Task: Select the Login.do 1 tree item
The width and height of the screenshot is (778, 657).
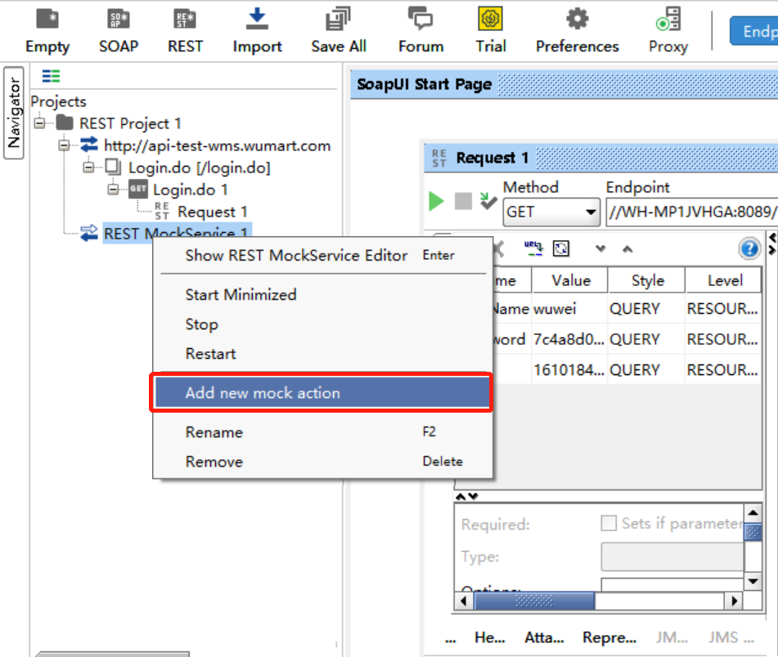Action: 191,190
